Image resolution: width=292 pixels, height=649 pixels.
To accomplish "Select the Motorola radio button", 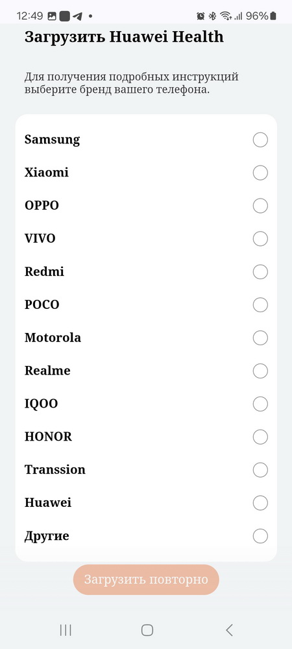I will (260, 337).
